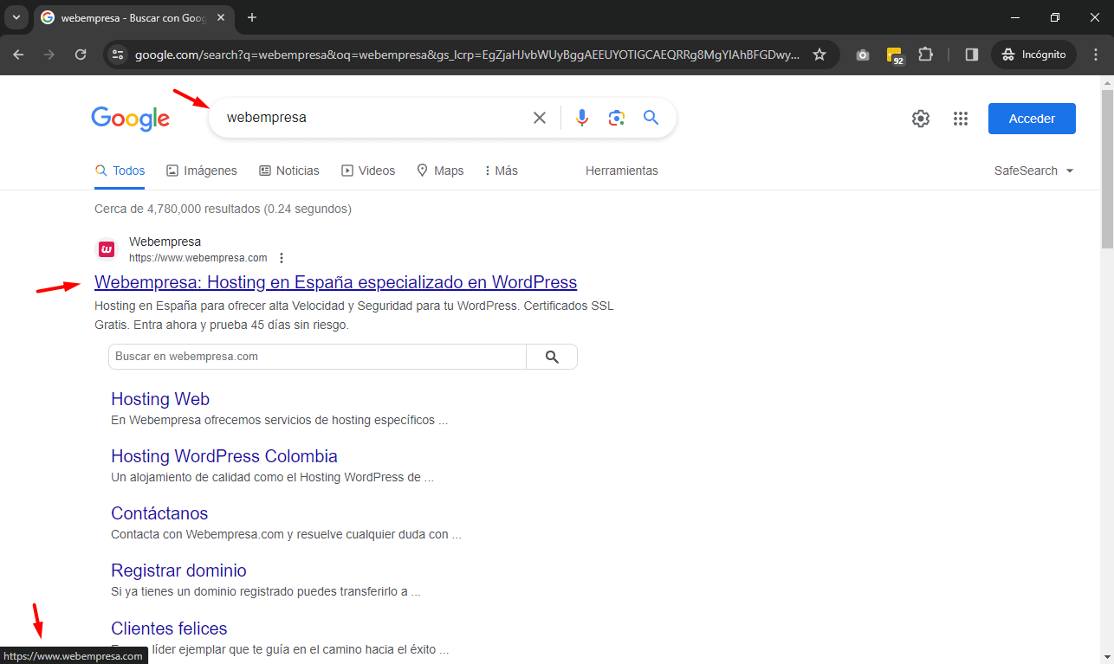Switch to the Noticias tab
Screen dimensions: 1114x664
coord(289,171)
